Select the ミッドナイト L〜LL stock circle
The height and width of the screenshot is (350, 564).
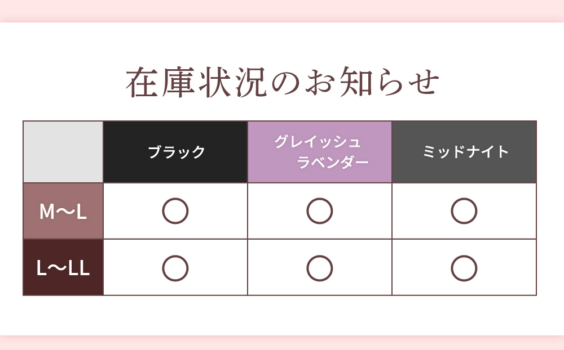click(464, 268)
